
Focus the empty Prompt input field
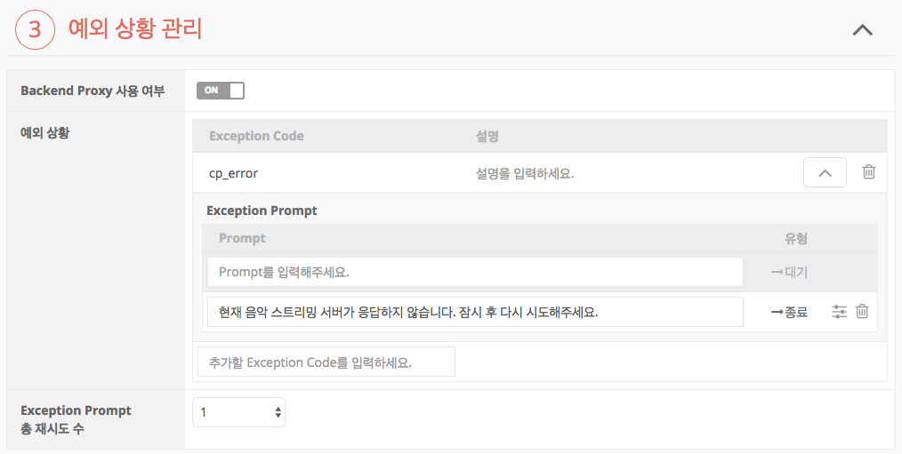tap(475, 272)
